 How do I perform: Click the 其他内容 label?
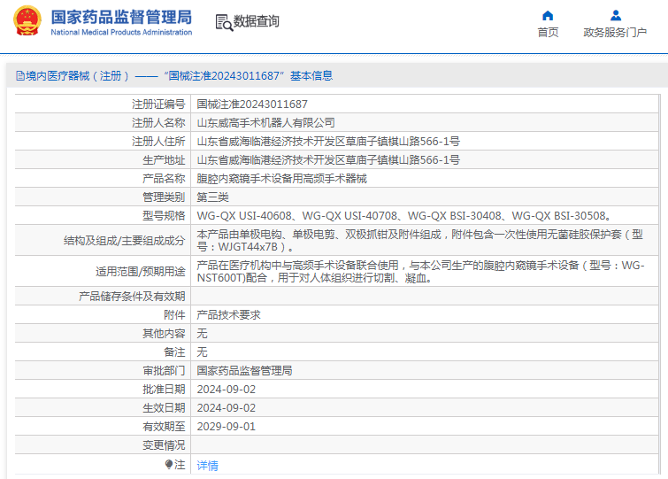[x=164, y=333]
